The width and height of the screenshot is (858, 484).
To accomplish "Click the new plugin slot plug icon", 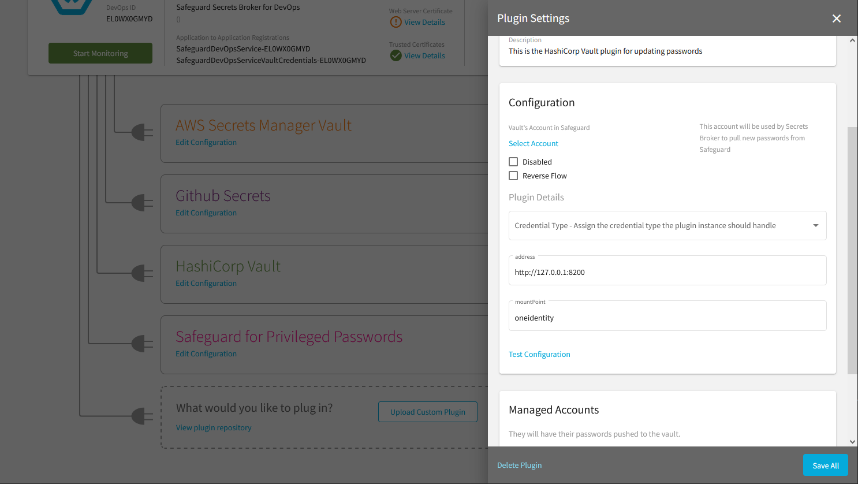I will (141, 416).
